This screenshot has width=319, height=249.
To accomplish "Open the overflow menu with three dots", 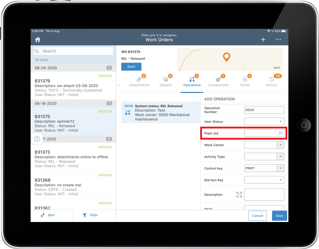I will pyautogui.click(x=278, y=40).
